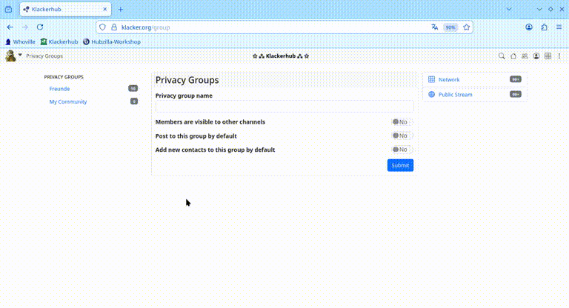Click the translate page icon in address bar
Screen dimensions: 569x308
[435, 27]
